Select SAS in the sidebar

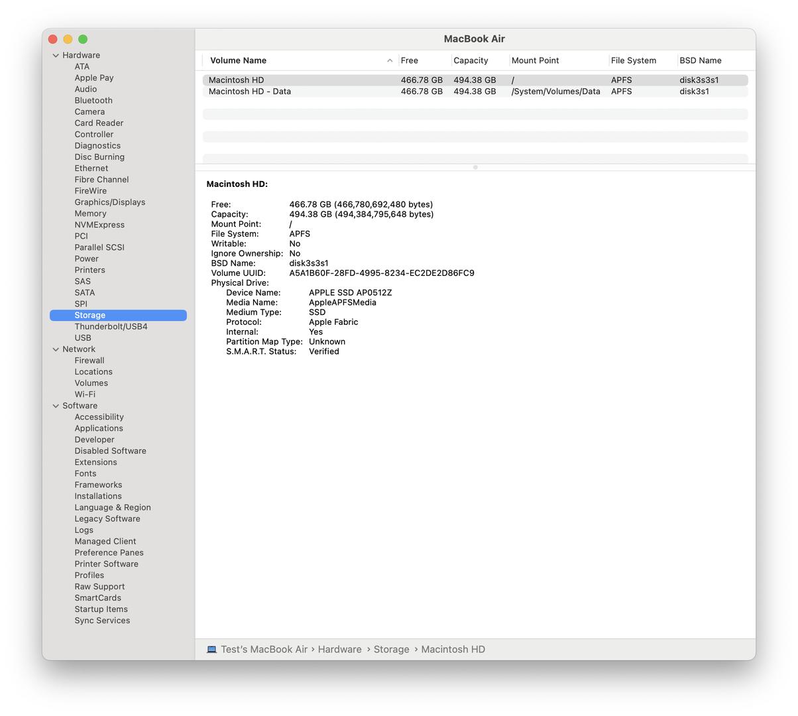pos(83,281)
